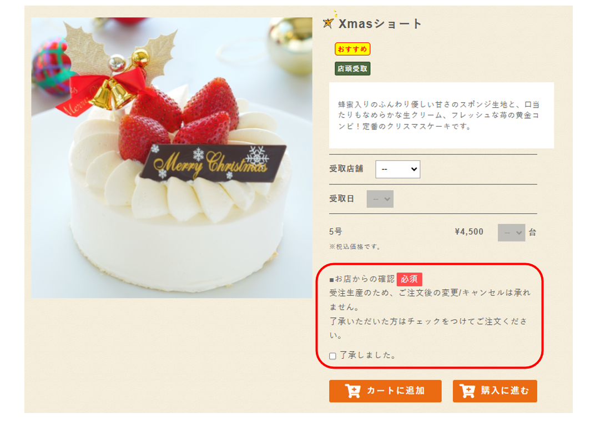Click the ※税込価格です tax note
Viewport: 600px width, 423px height.
[x=355, y=247]
